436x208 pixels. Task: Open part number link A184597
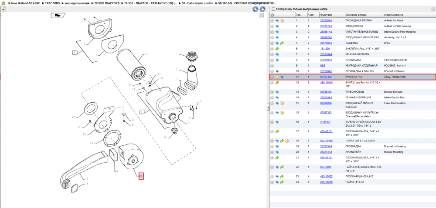tap(325, 122)
